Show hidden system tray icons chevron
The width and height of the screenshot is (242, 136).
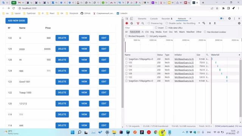coord(183,132)
